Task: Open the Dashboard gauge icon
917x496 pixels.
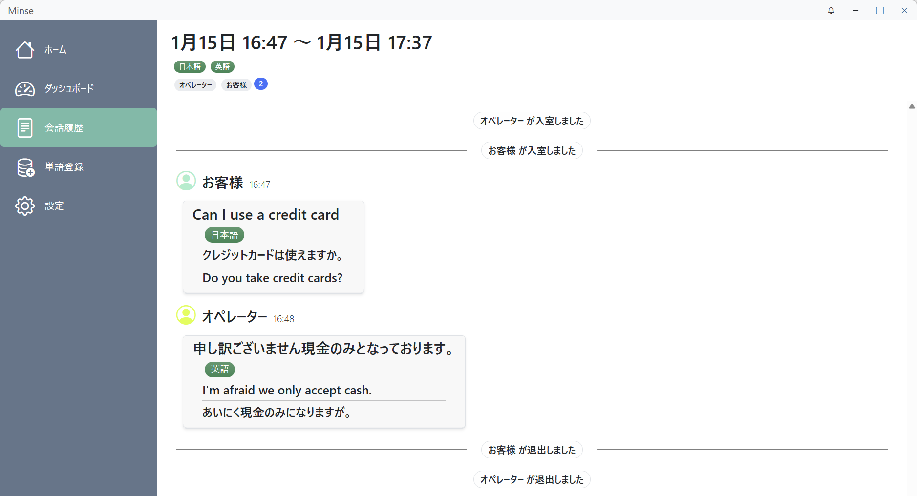Action: tap(25, 89)
